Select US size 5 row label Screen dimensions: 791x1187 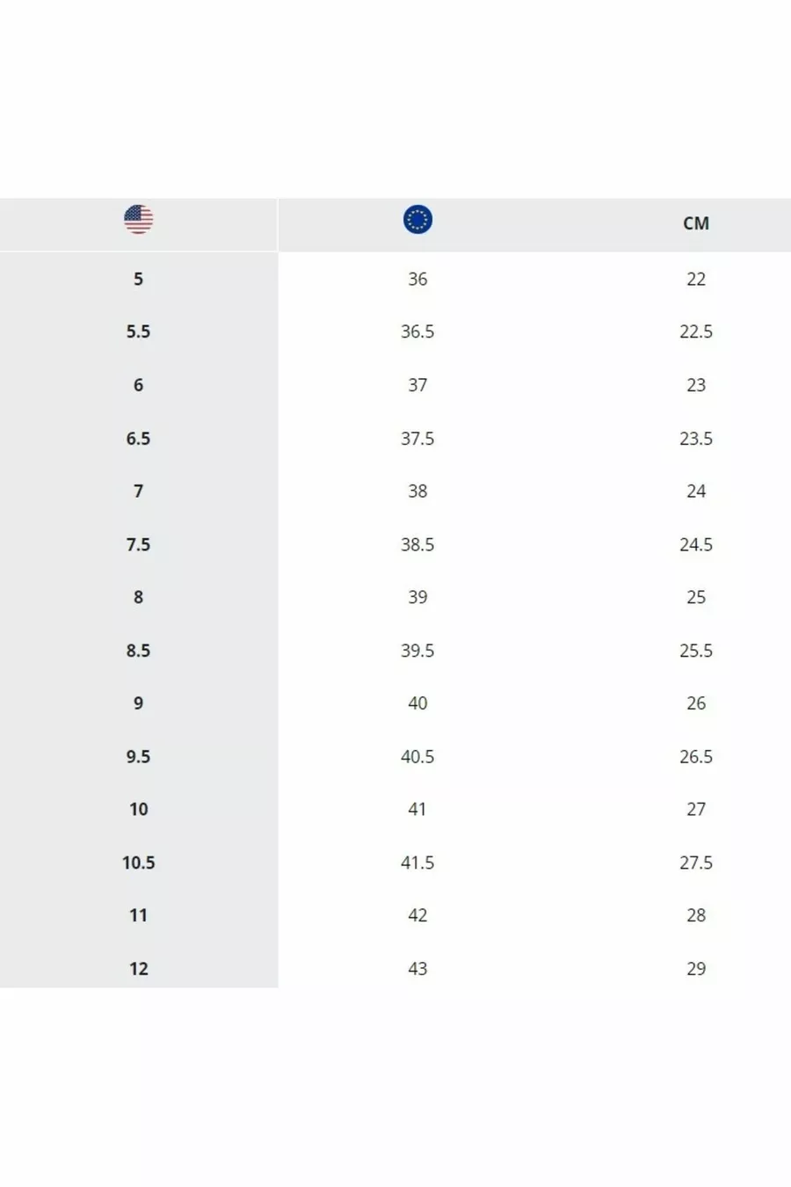pyautogui.click(x=138, y=279)
